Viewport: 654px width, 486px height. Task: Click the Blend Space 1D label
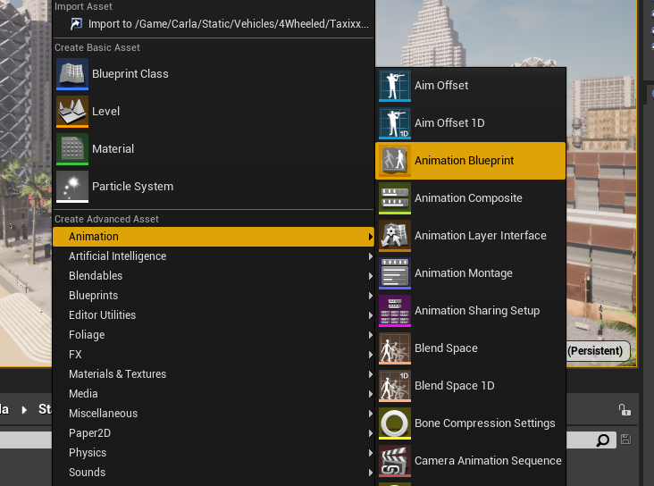tap(454, 386)
